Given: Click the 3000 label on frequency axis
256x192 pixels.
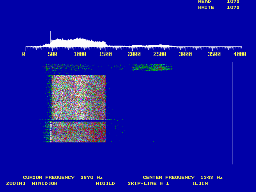Looking at the screenshot, I should pos(185,54).
